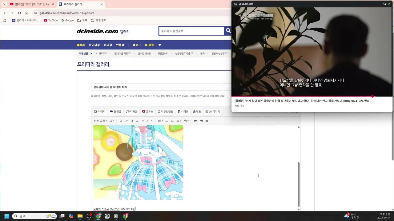Open the 자료 bookmark folder
Viewport: 394px width, 221px height.
pyautogui.click(x=82, y=20)
